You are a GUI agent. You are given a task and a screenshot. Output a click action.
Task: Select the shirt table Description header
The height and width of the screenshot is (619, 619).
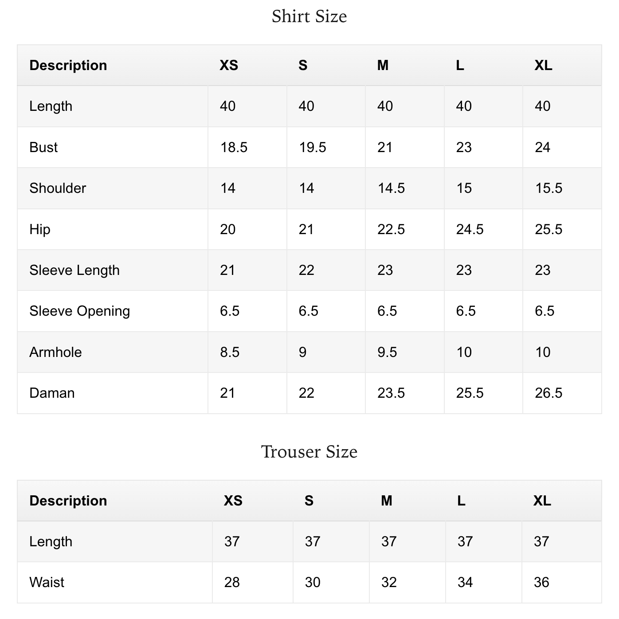[68, 65]
